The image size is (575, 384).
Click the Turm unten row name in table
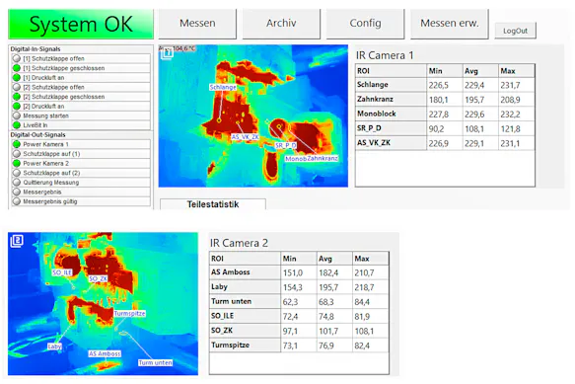pos(231,301)
